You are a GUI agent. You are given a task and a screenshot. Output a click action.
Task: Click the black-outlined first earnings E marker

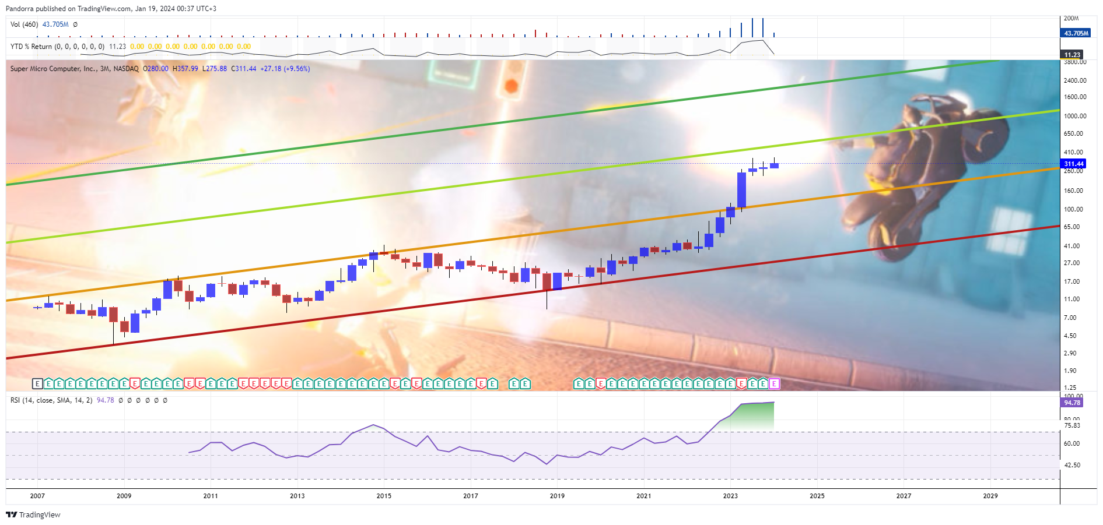37,383
